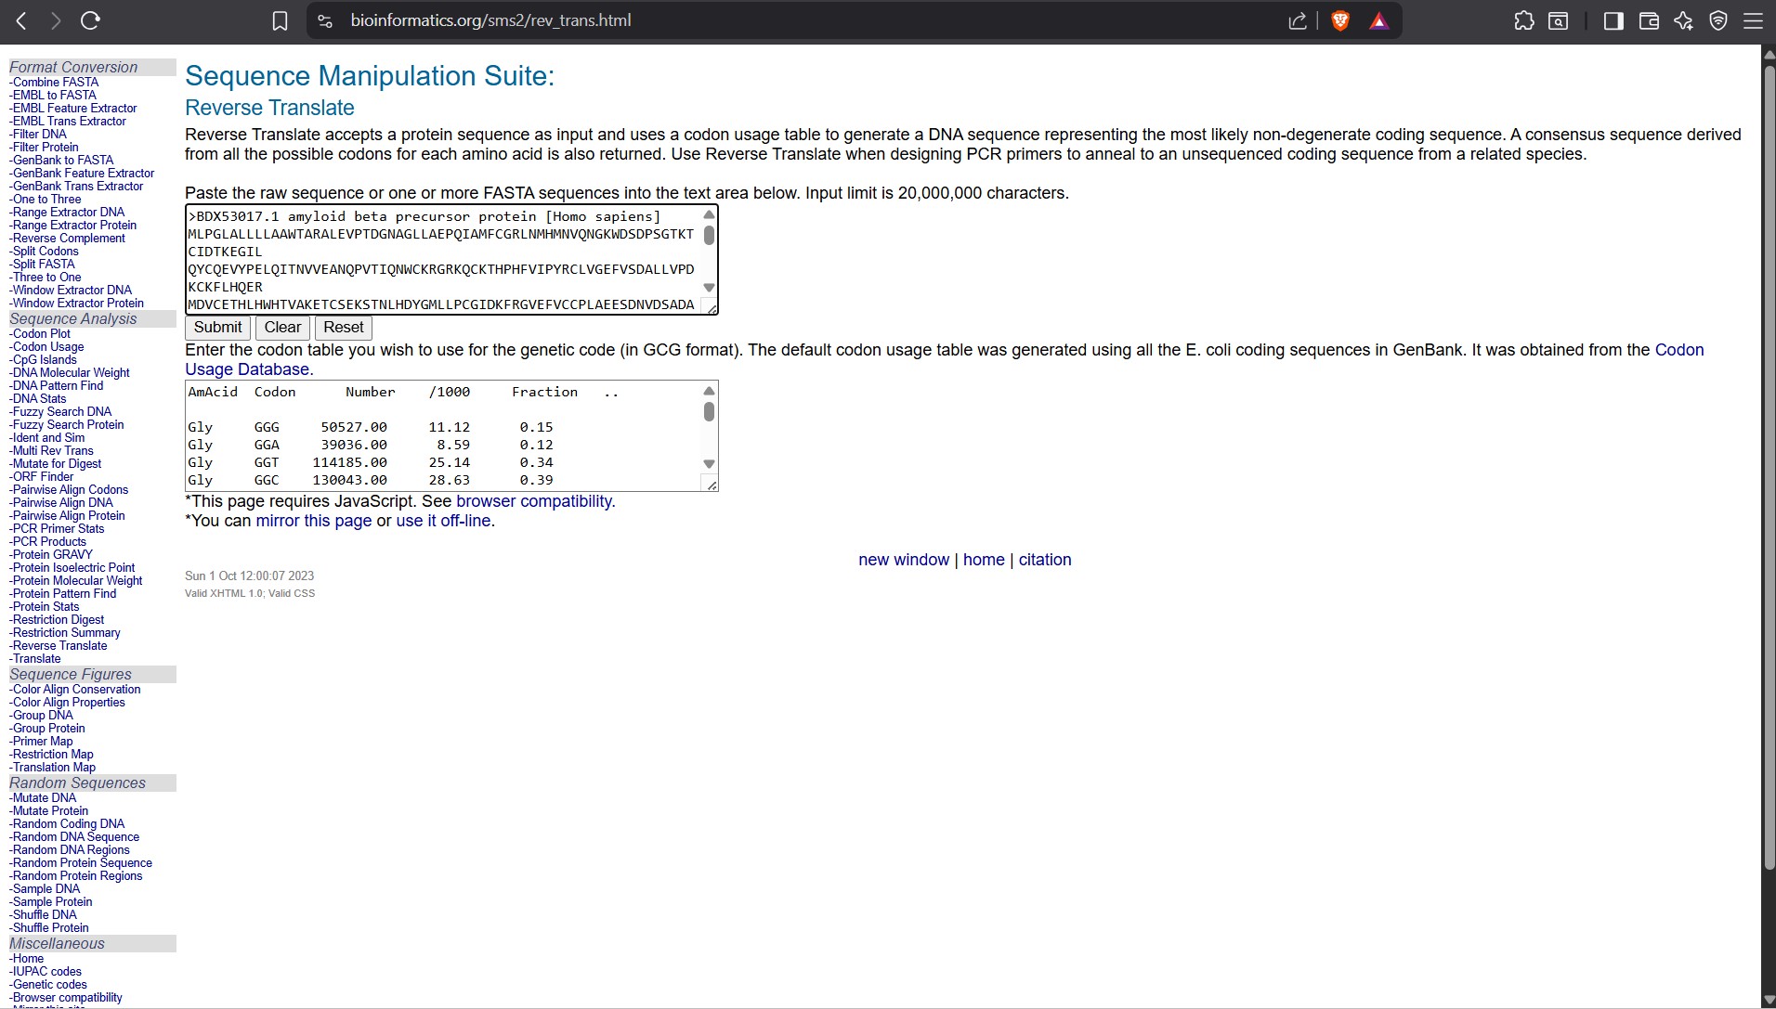Open site settings icon in address bar

tap(325, 20)
